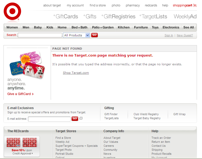Expand the All Products dropdown

(x=76, y=35)
